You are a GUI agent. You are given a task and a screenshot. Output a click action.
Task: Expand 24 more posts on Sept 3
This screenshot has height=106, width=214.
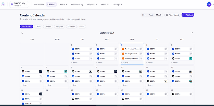coord(125,62)
